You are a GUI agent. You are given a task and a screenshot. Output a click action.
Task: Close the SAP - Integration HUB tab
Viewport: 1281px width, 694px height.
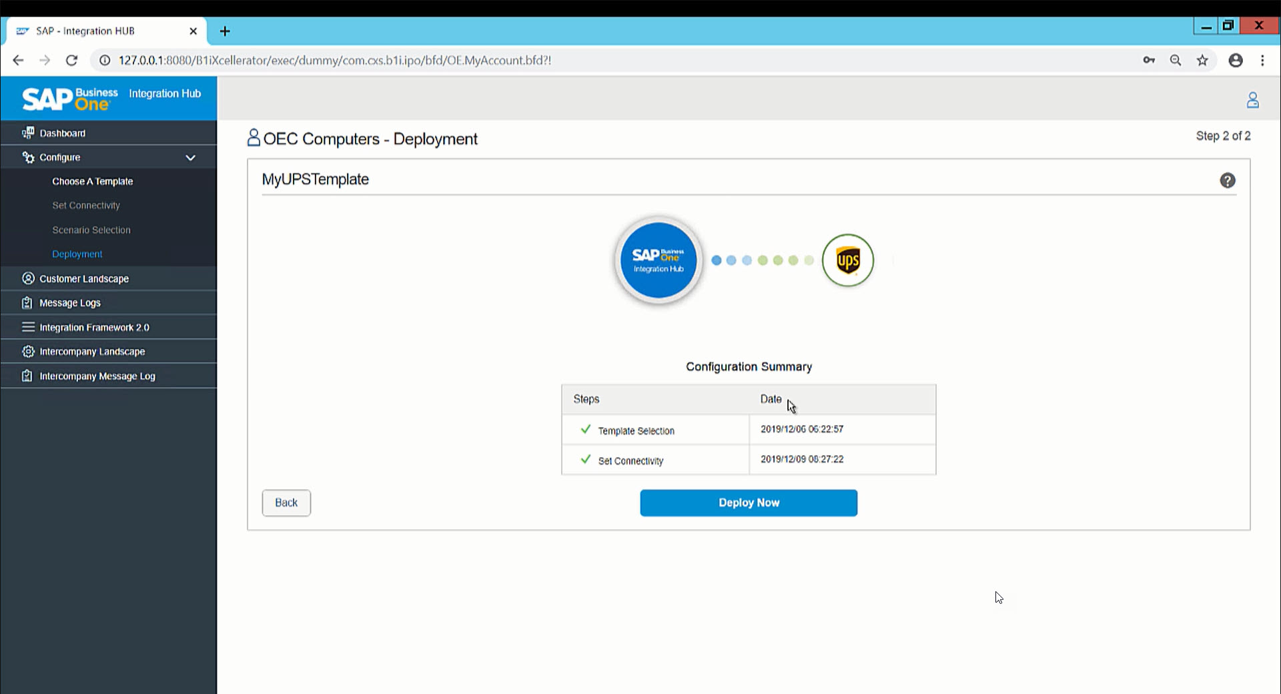tap(193, 31)
